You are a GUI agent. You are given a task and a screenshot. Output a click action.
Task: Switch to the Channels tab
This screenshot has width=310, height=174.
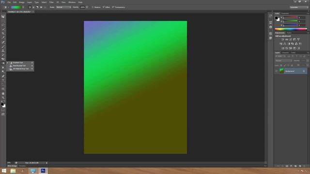point(285,53)
